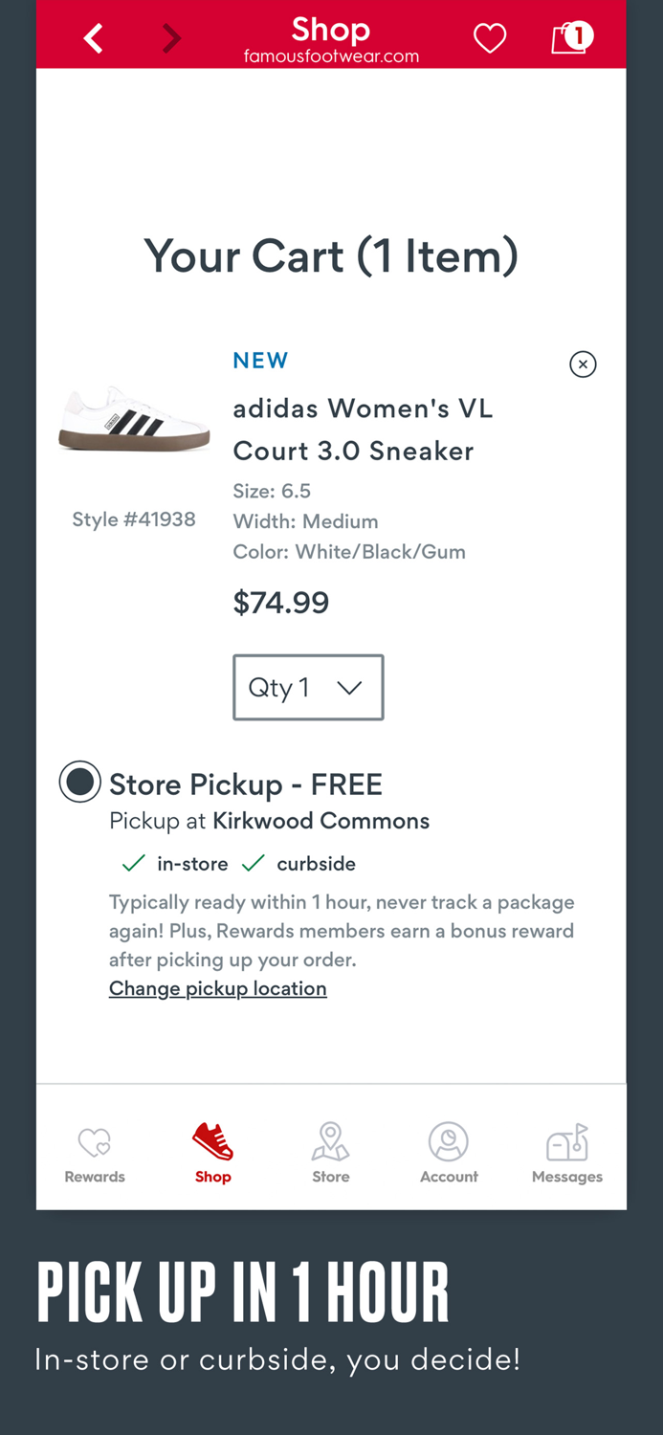This screenshot has width=663, height=1435.
Task: Remove item using the circled X
Action: click(583, 364)
